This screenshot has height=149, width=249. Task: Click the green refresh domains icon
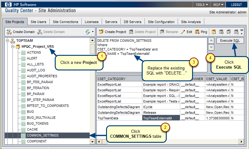(x=88, y=32)
